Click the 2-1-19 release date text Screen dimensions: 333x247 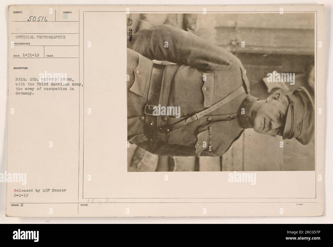click(x=22, y=195)
